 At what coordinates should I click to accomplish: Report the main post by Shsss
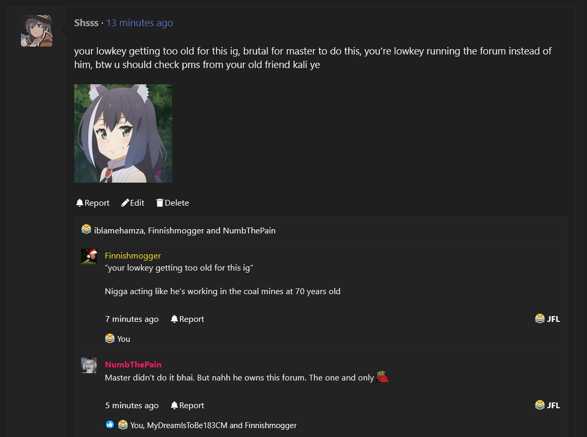click(93, 203)
